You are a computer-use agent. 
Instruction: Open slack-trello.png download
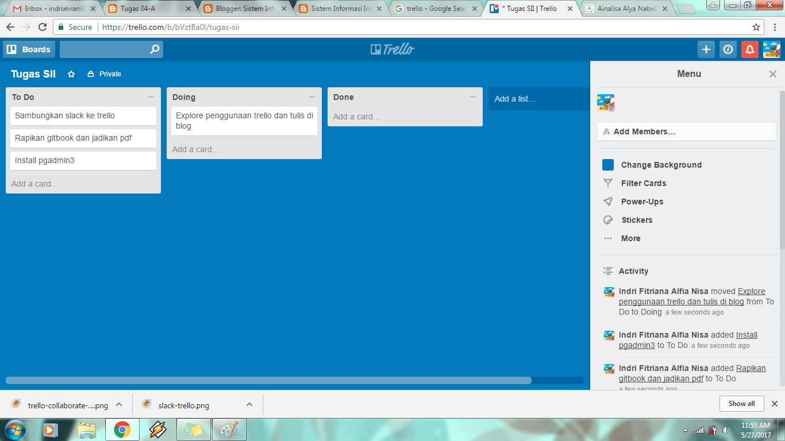coord(176,405)
